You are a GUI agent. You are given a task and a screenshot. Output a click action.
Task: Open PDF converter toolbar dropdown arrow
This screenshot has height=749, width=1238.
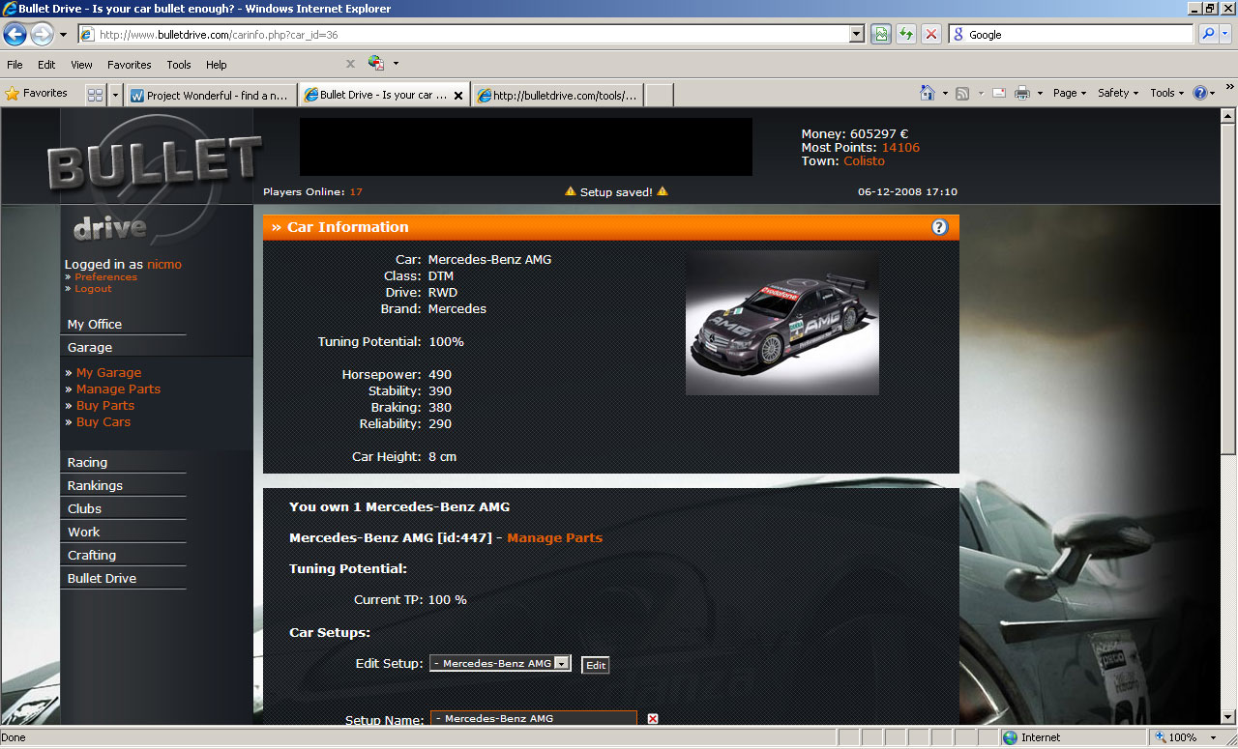pos(396,64)
